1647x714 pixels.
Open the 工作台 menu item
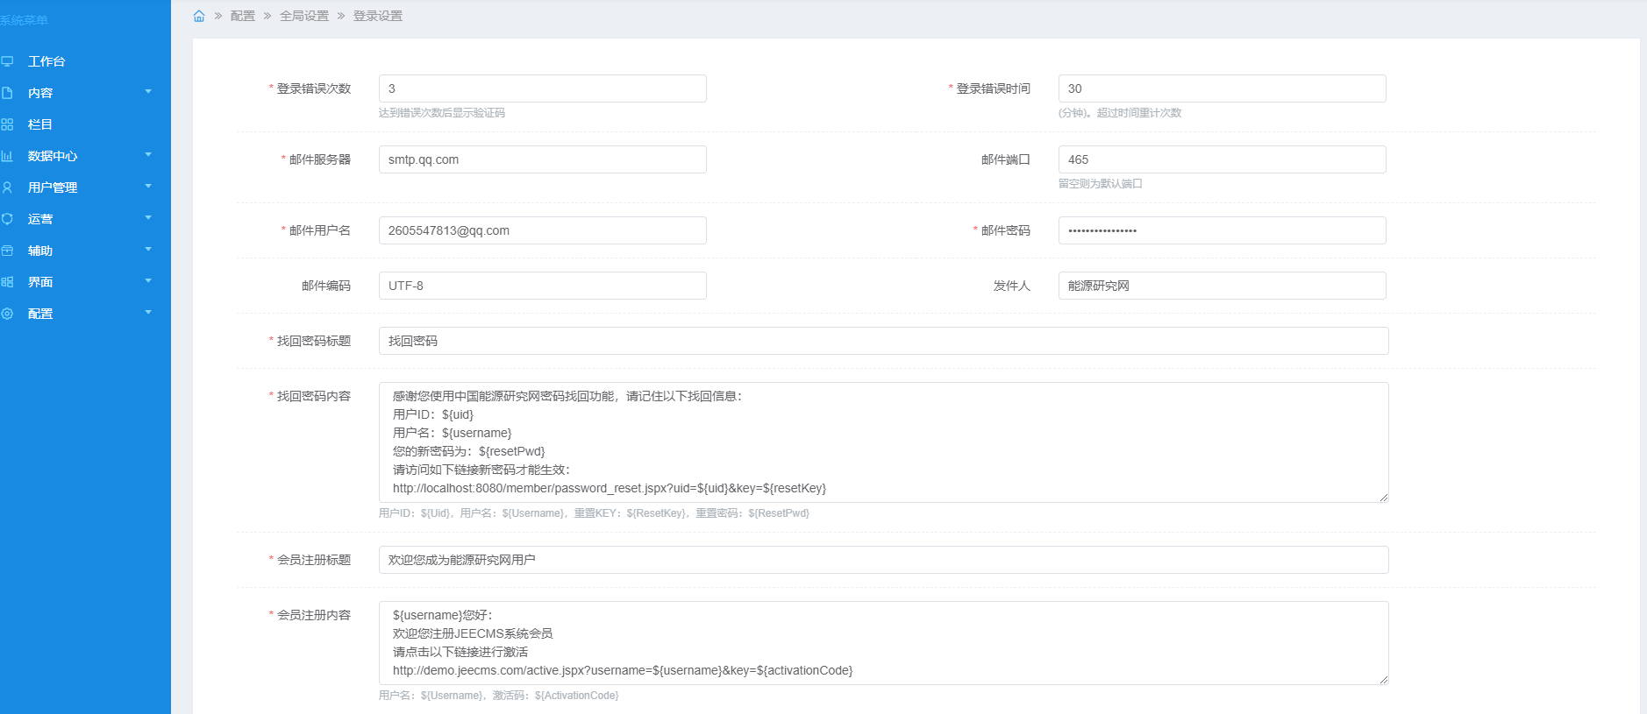coord(46,61)
